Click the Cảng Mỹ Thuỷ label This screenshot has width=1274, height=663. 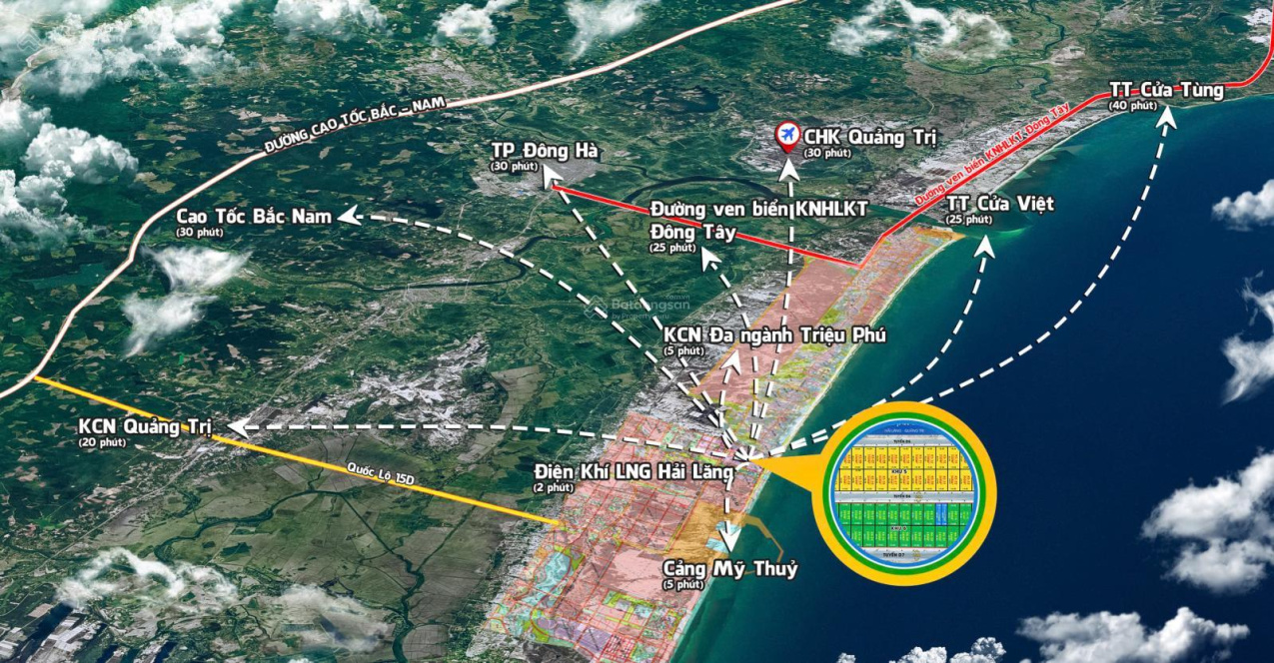730,569
